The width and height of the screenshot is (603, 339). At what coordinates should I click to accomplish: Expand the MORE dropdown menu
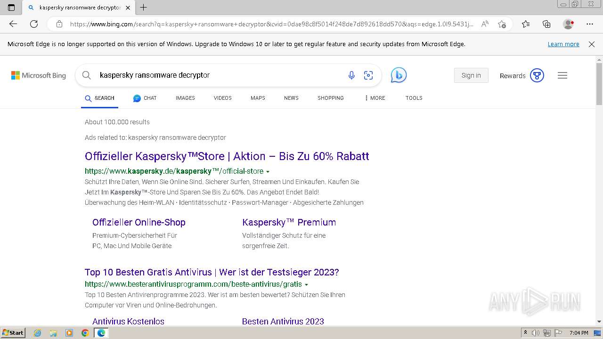[375, 98]
